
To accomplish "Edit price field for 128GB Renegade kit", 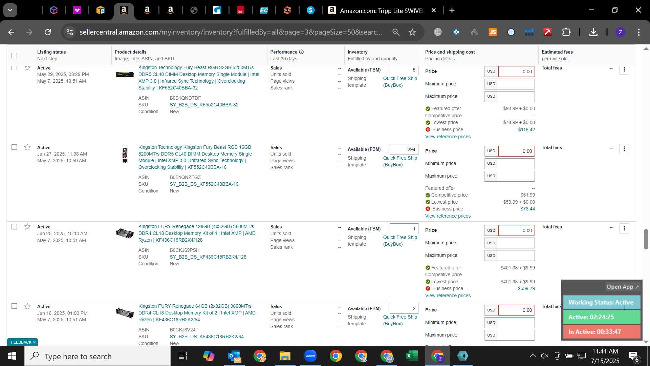I will [x=516, y=230].
